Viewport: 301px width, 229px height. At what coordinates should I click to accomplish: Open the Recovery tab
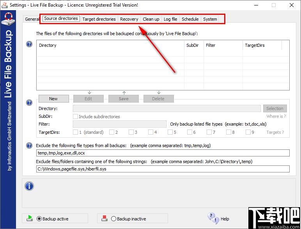129,19
